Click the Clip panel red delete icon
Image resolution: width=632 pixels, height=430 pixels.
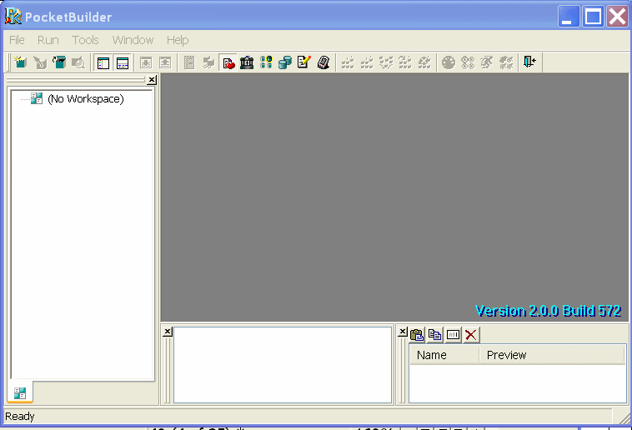[x=471, y=334]
